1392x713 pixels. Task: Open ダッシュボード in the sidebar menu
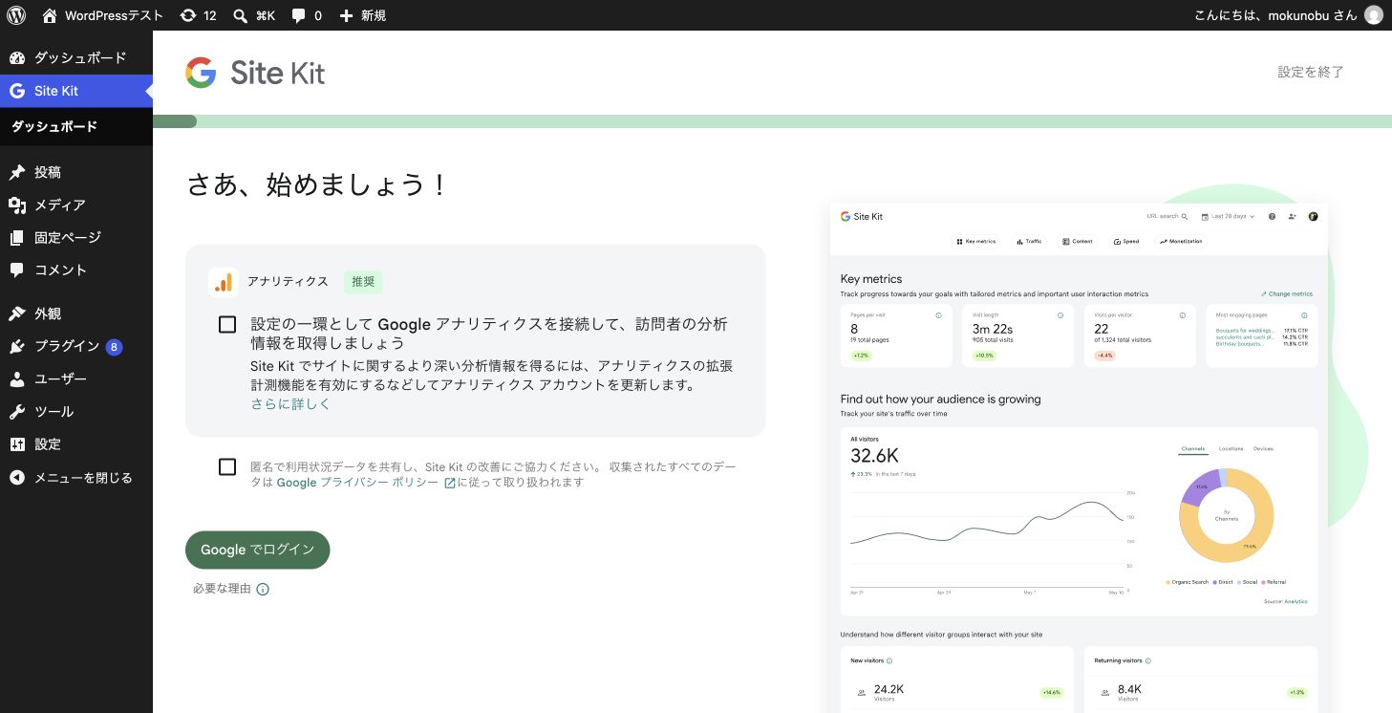click(76, 58)
